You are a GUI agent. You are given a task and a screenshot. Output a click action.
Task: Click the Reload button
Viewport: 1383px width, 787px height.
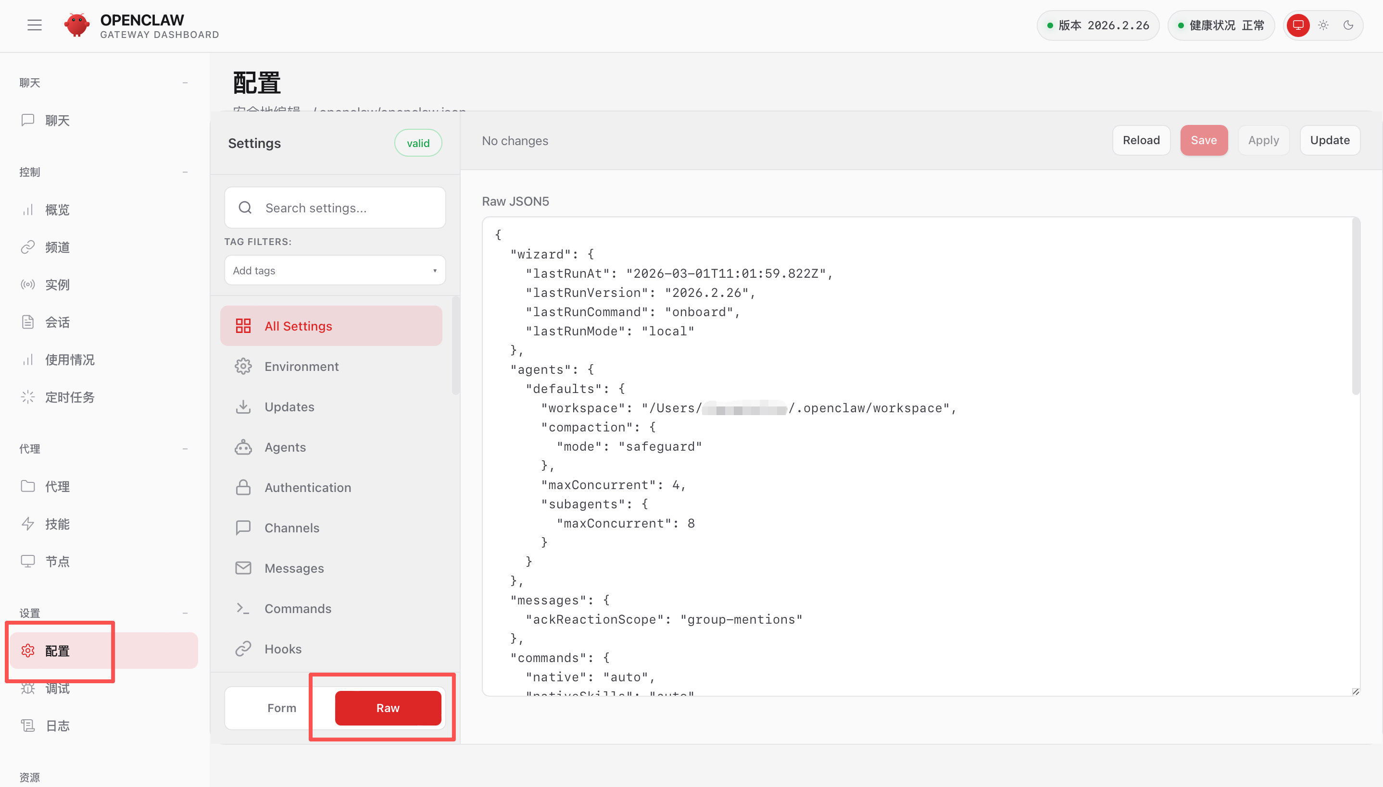click(x=1141, y=140)
